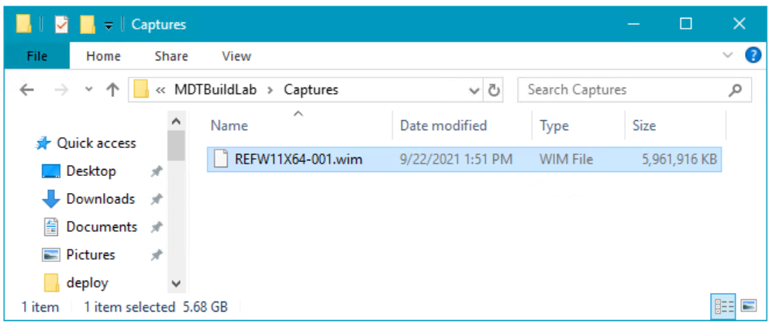This screenshot has height=324, width=772.
Task: Switch to details view layout
Action: click(x=724, y=305)
